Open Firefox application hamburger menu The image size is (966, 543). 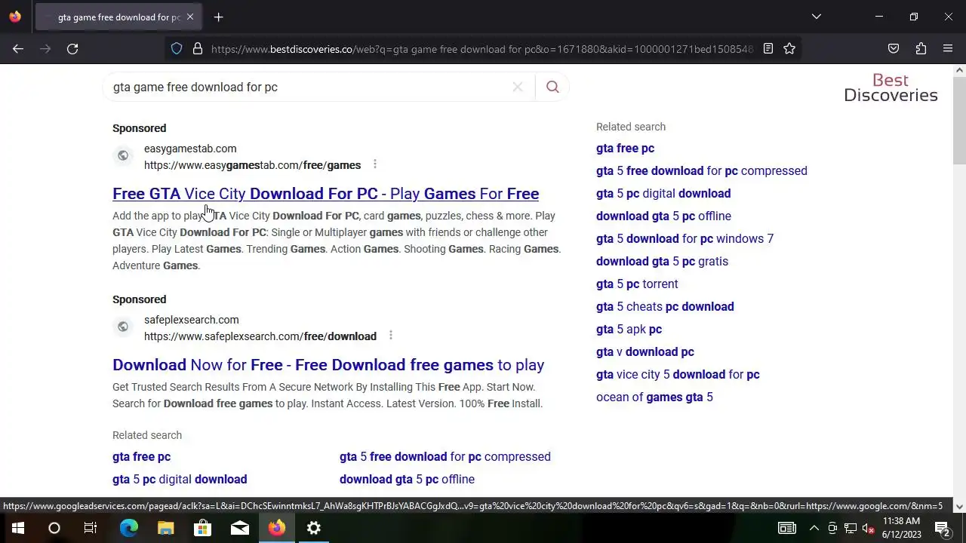coord(948,48)
